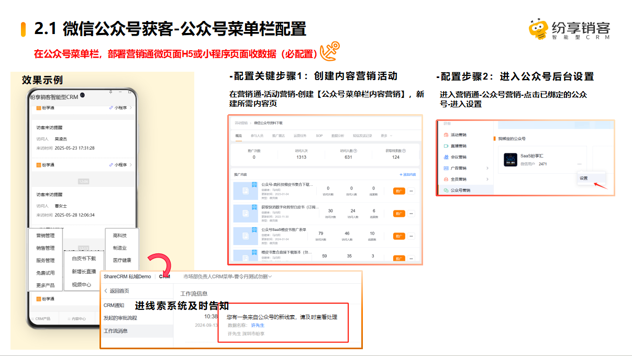Image resolution: width=632 pixels, height=356 pixels.
Task: Click the 纷享通 orange icon above 吴凌杰 visit
Action: 39,107
